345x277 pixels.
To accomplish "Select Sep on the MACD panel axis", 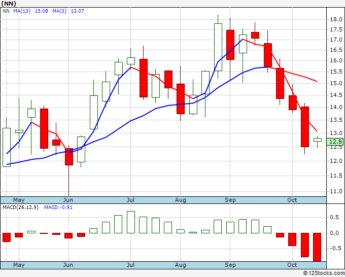I will point(230,265).
